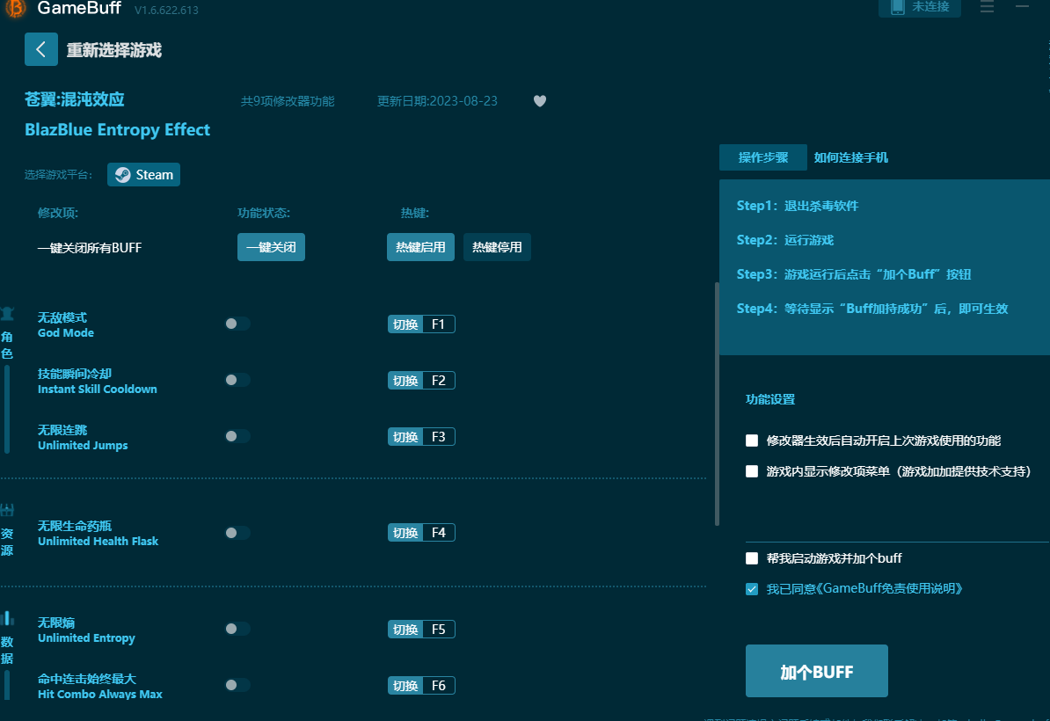Click the resources category icon
1050x721 pixels.
(7, 510)
